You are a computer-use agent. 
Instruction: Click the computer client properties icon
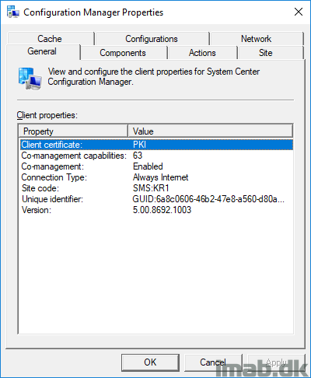(30, 79)
